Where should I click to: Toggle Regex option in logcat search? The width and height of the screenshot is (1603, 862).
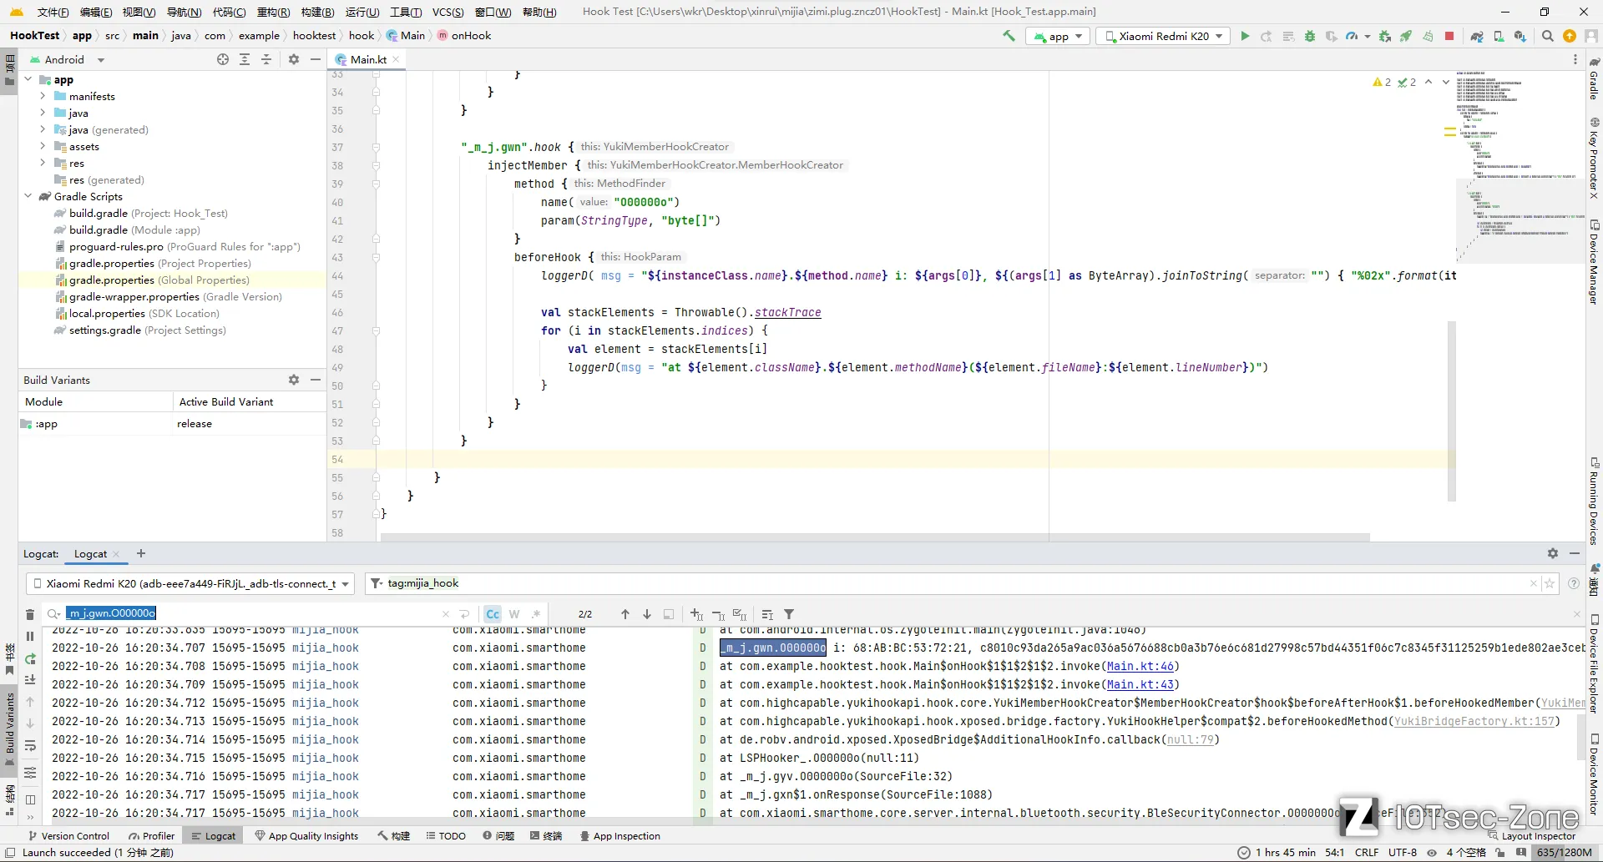[536, 614]
